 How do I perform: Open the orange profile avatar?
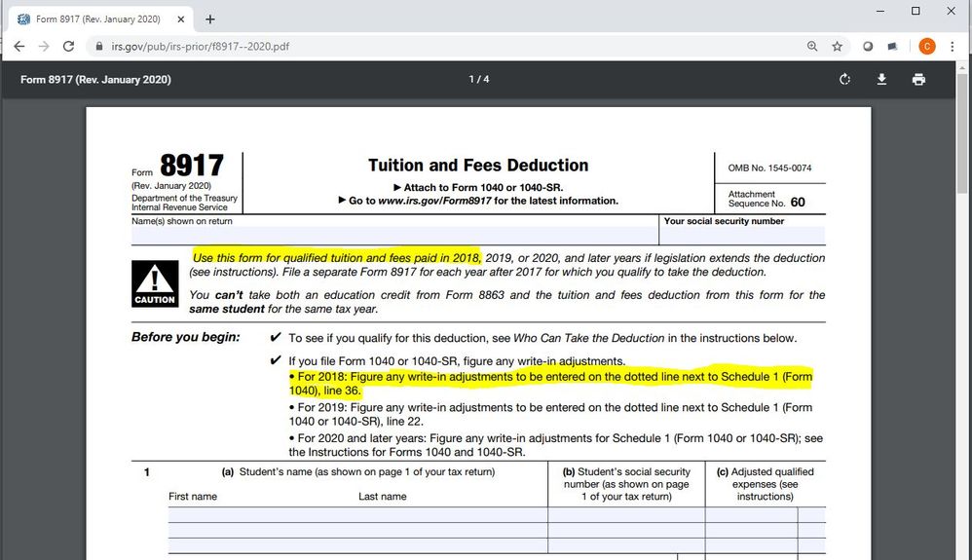coord(927,47)
